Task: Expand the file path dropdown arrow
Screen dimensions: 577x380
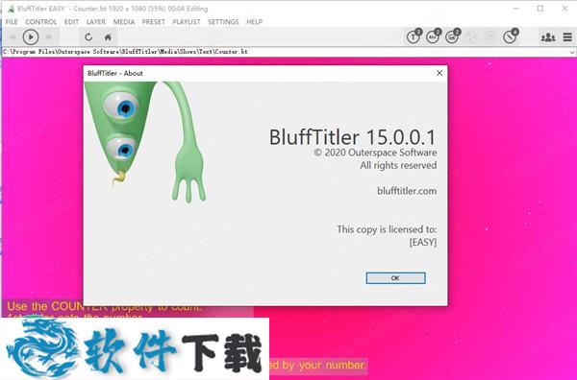Action: tap(572, 52)
